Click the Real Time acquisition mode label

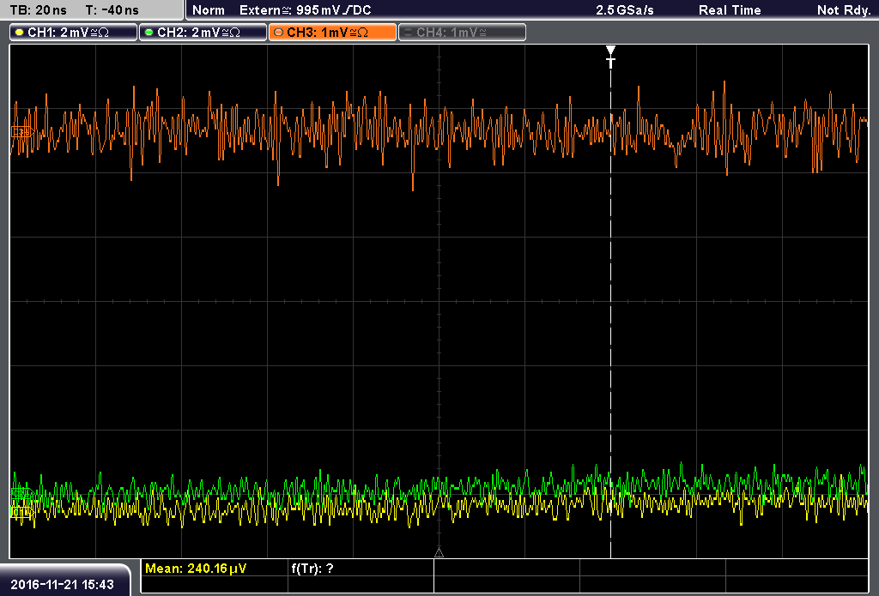coord(730,10)
